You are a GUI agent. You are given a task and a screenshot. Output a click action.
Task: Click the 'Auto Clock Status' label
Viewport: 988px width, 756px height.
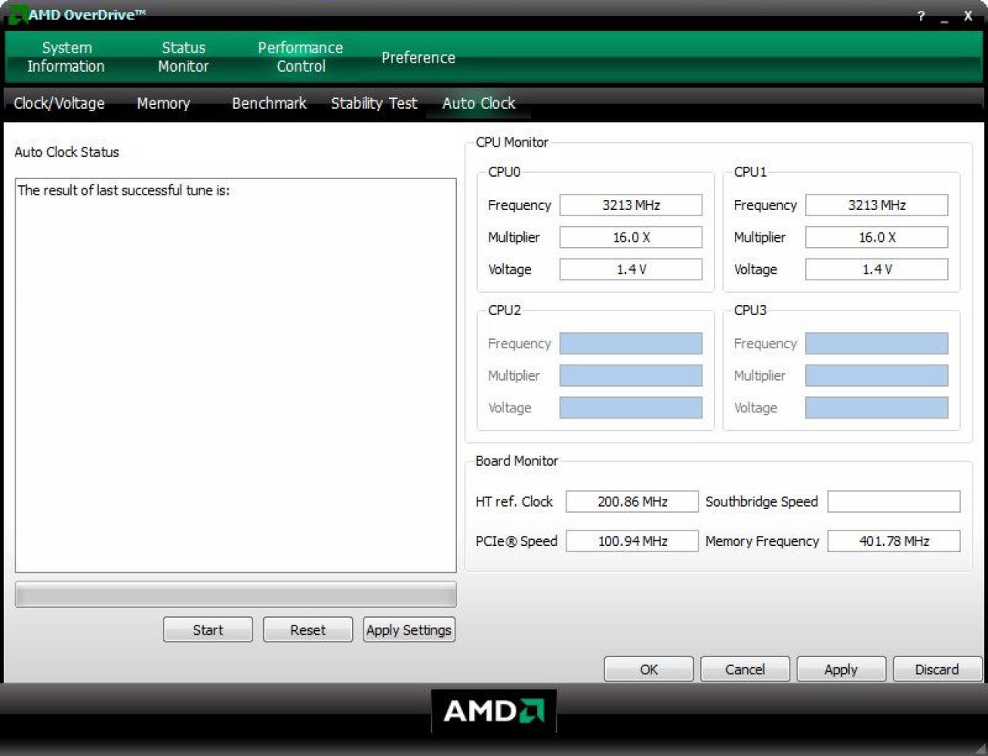[x=67, y=152]
